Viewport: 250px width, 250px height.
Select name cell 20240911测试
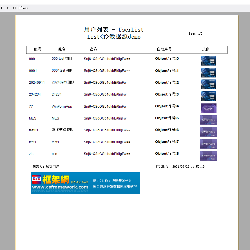click(x=63, y=82)
